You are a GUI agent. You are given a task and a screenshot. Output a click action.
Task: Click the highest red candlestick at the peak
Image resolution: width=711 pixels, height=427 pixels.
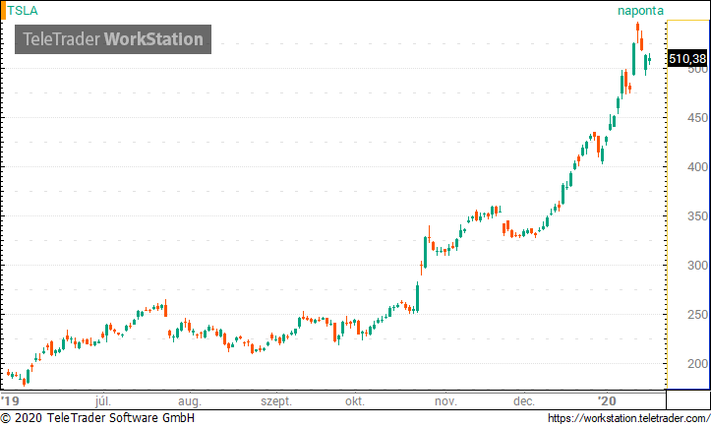pyautogui.click(x=637, y=32)
